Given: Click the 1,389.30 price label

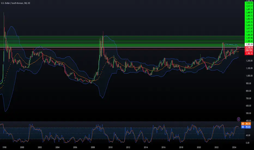Looking at the screenshot, I should click(249, 41).
